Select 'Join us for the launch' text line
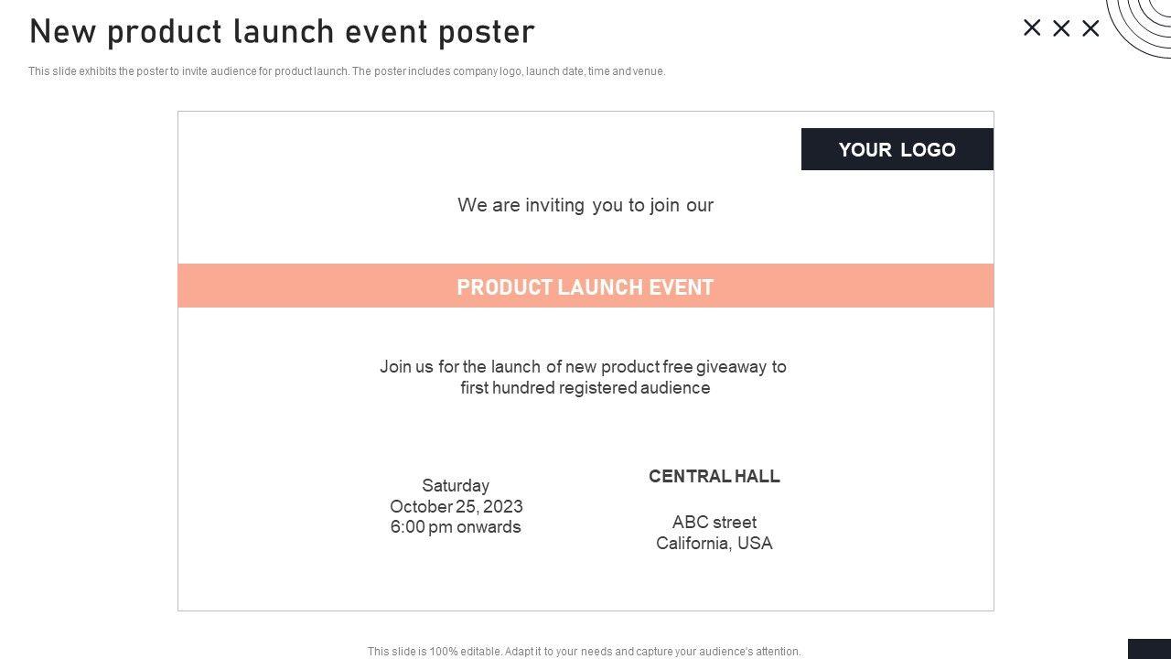This screenshot has height=659, width=1171. click(583, 367)
